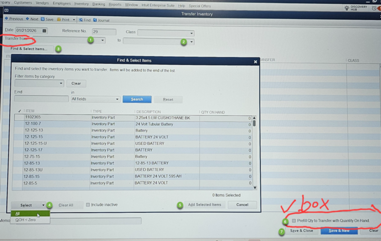Toggle Prefill Qty to Transfer checkbox

[294, 221]
